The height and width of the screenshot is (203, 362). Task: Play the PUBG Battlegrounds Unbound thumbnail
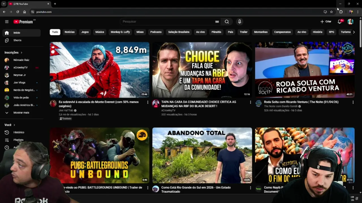[100, 155]
